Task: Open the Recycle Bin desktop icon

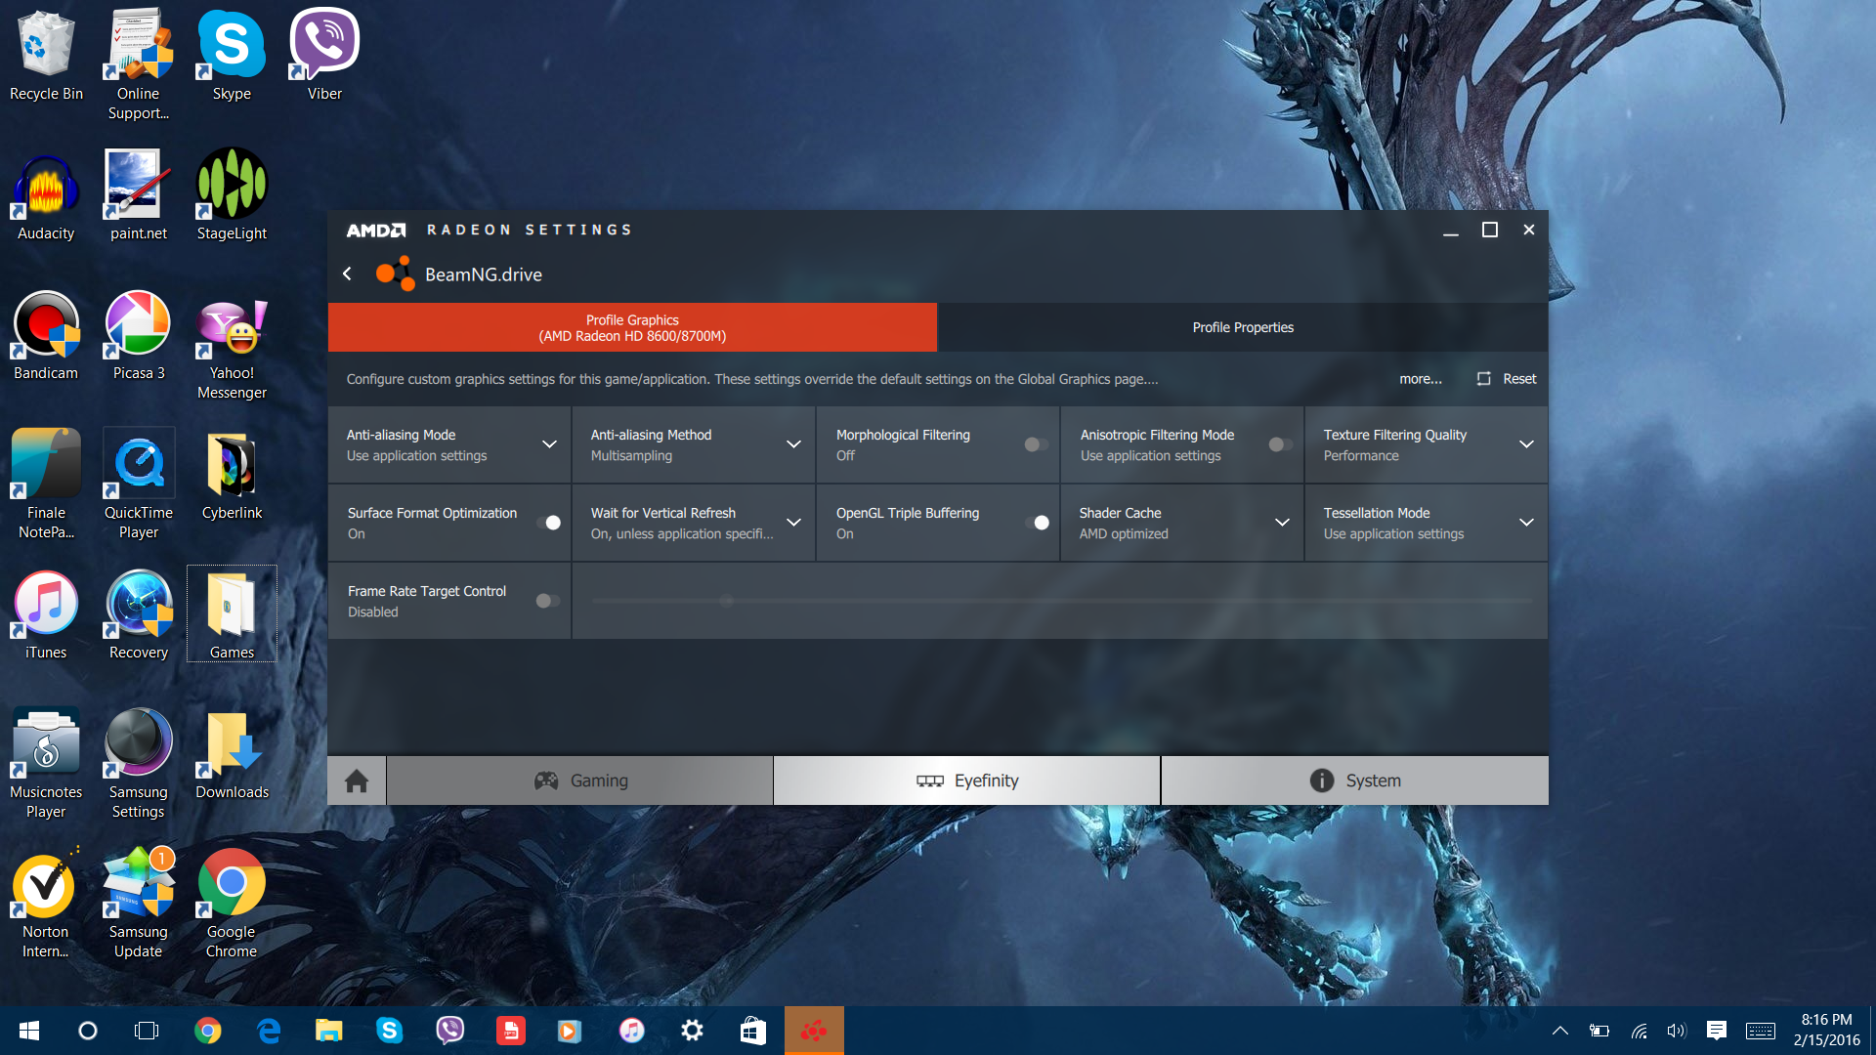Action: pyautogui.click(x=46, y=55)
